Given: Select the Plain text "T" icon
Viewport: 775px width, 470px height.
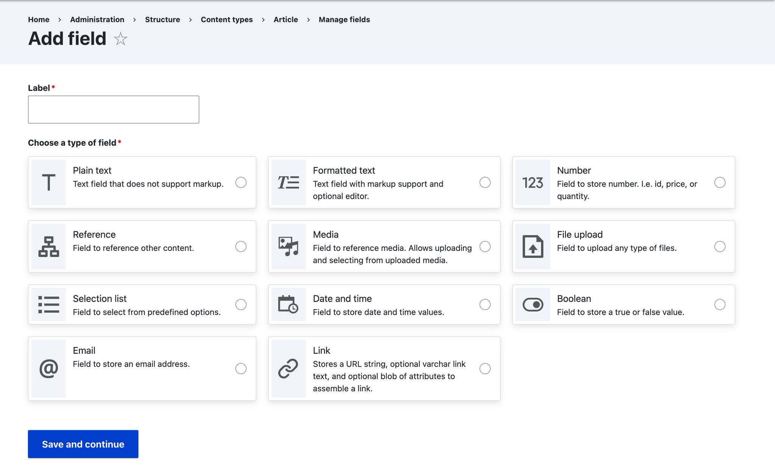Looking at the screenshot, I should (48, 182).
